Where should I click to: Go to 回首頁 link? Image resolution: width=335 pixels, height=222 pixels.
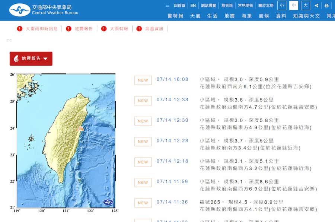(x=179, y=6)
